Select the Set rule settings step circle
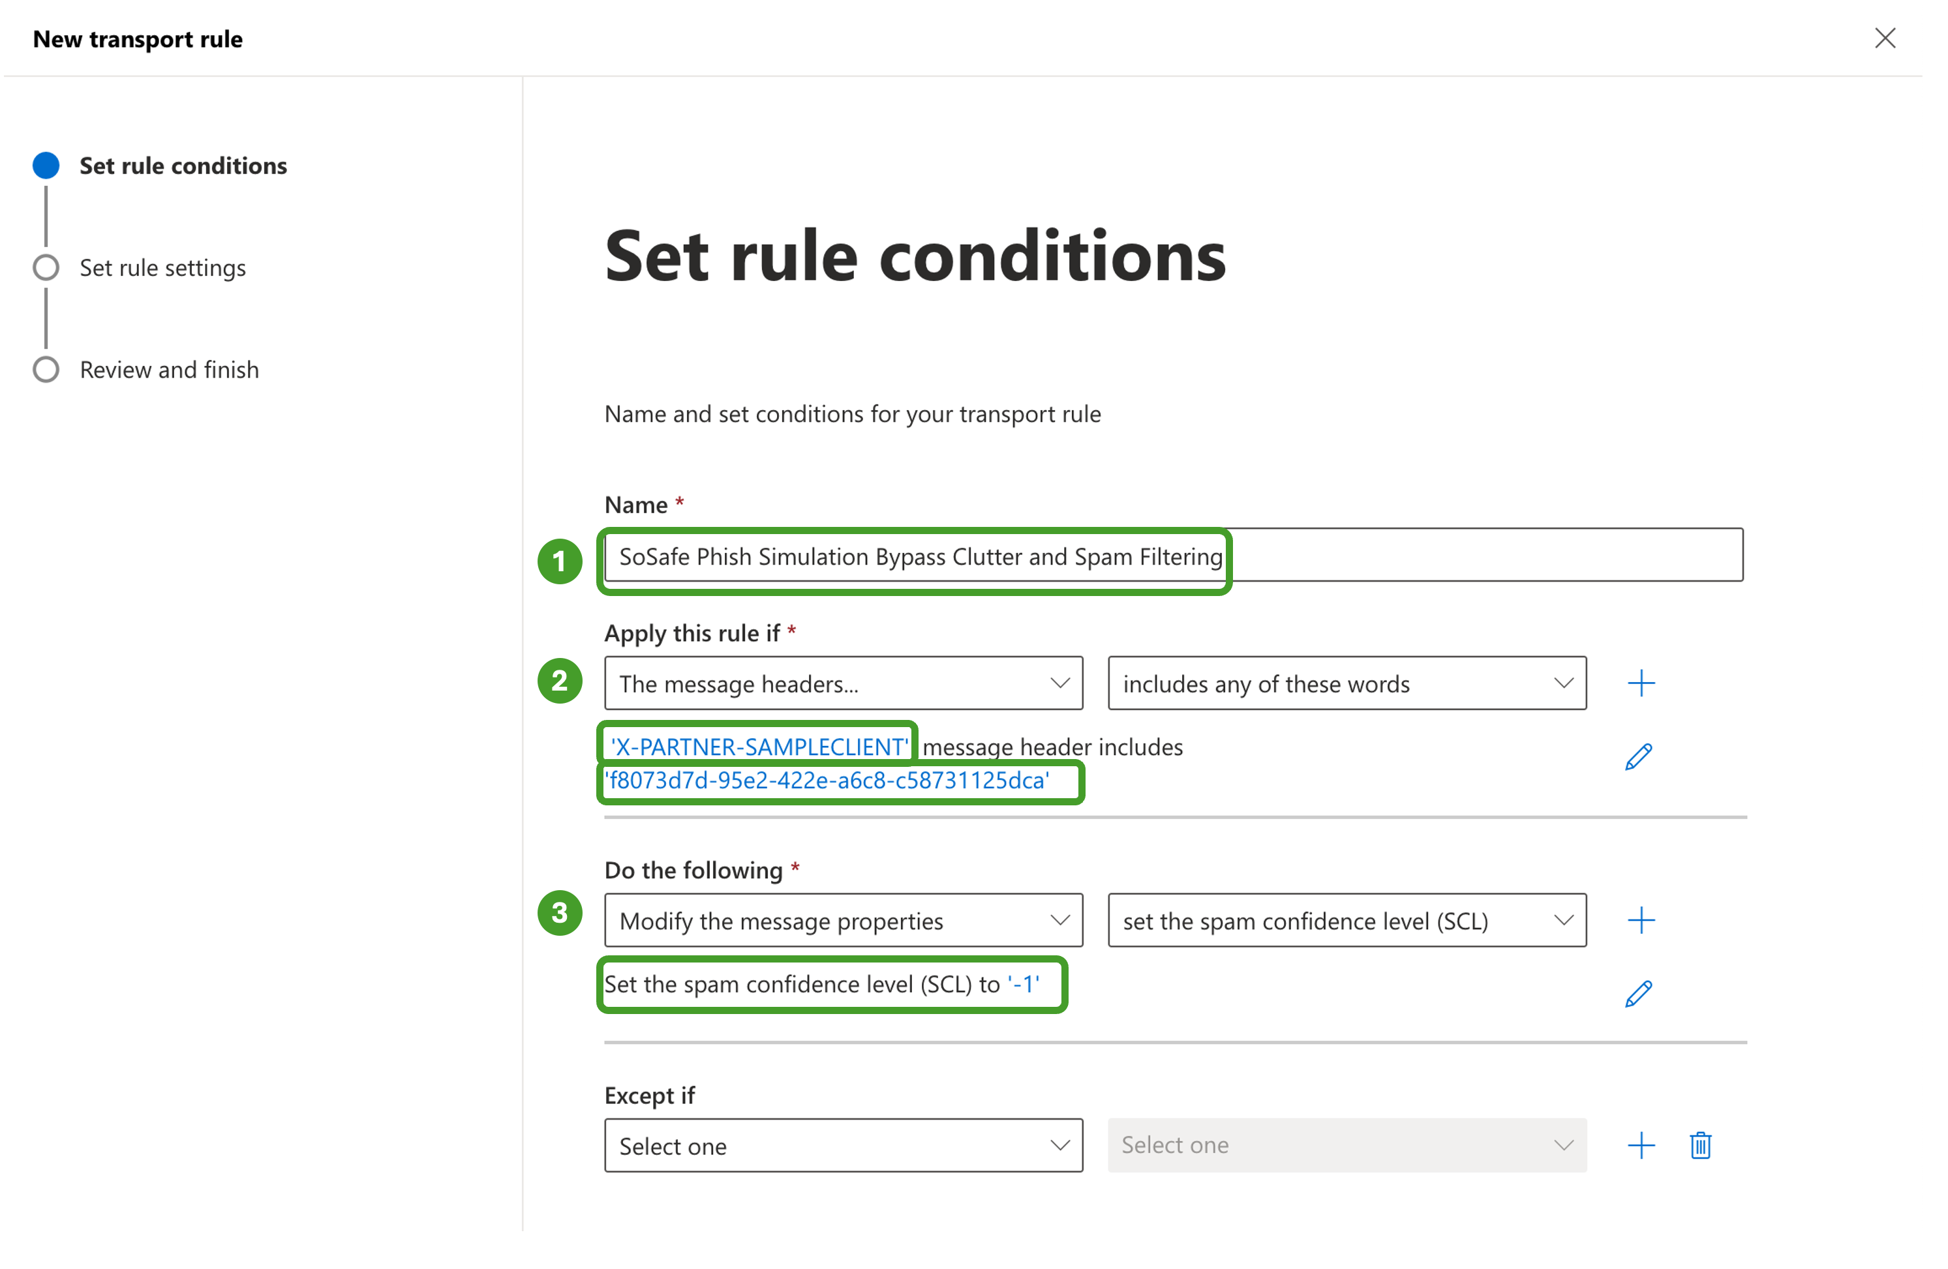This screenshot has width=1948, height=1269. (x=46, y=267)
